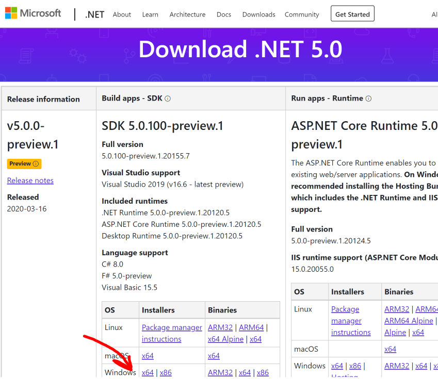
Task: Click the Release information column header
Action: click(43, 99)
